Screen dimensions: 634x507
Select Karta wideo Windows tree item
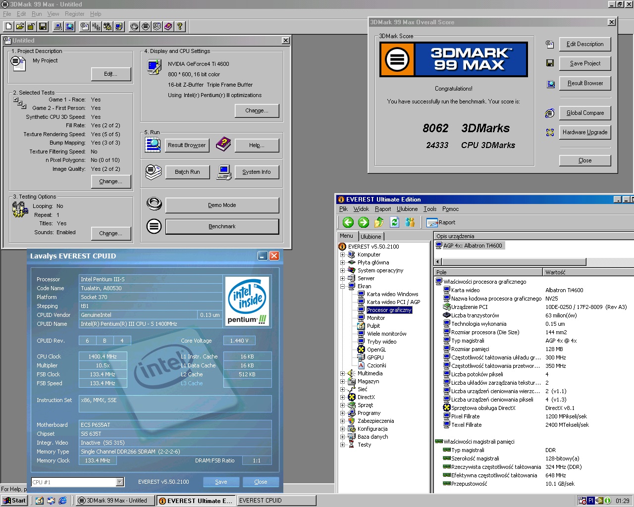point(392,295)
